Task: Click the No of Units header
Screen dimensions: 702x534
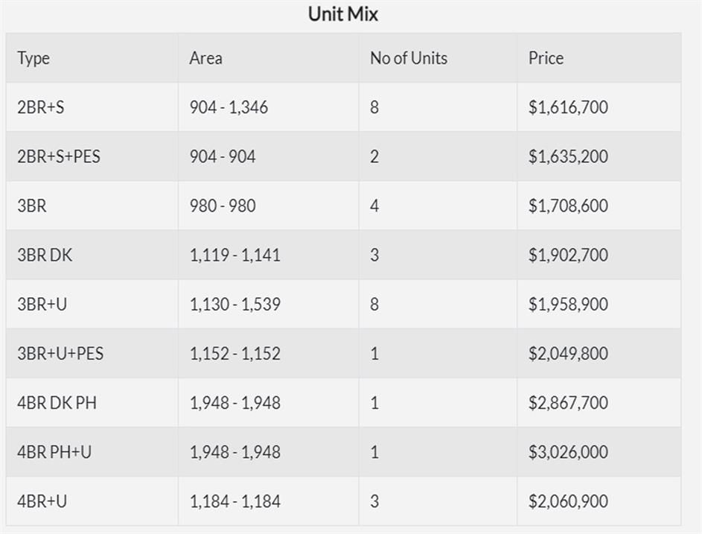Action: click(409, 58)
